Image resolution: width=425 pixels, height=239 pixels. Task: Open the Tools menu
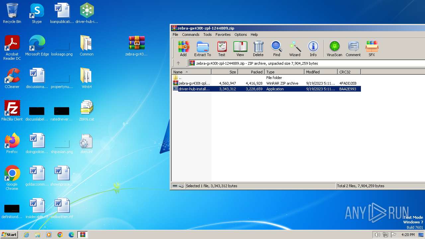(x=208, y=35)
